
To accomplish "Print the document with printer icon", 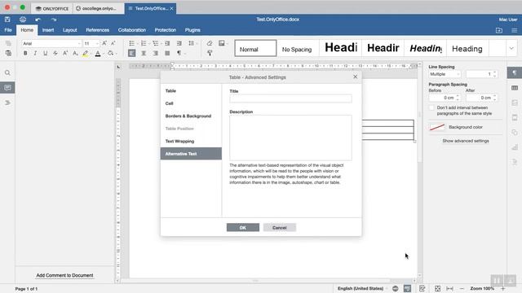I will pos(23,20).
